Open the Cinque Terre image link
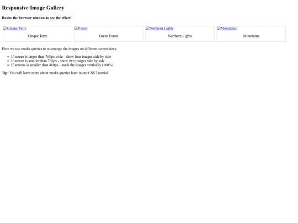Screen dimensions: 298x223 [15, 29]
